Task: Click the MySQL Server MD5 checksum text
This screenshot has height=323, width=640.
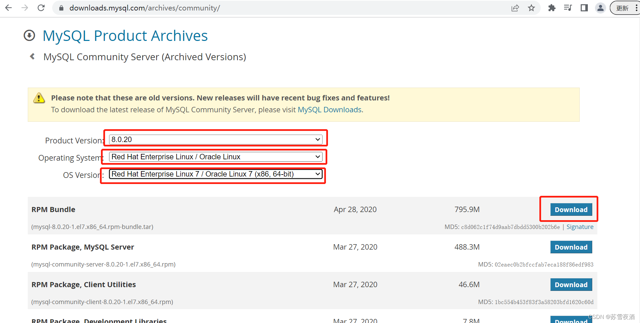Action: (536, 264)
